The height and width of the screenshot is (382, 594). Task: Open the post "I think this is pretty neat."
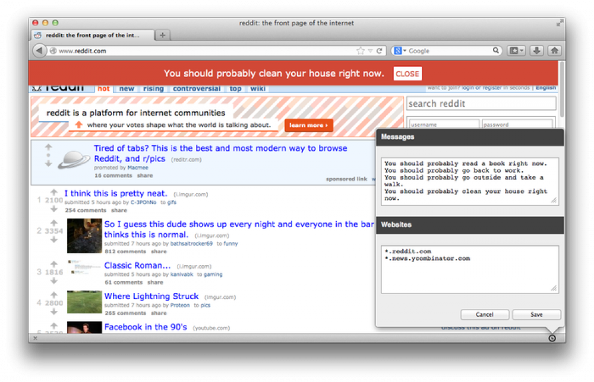116,193
